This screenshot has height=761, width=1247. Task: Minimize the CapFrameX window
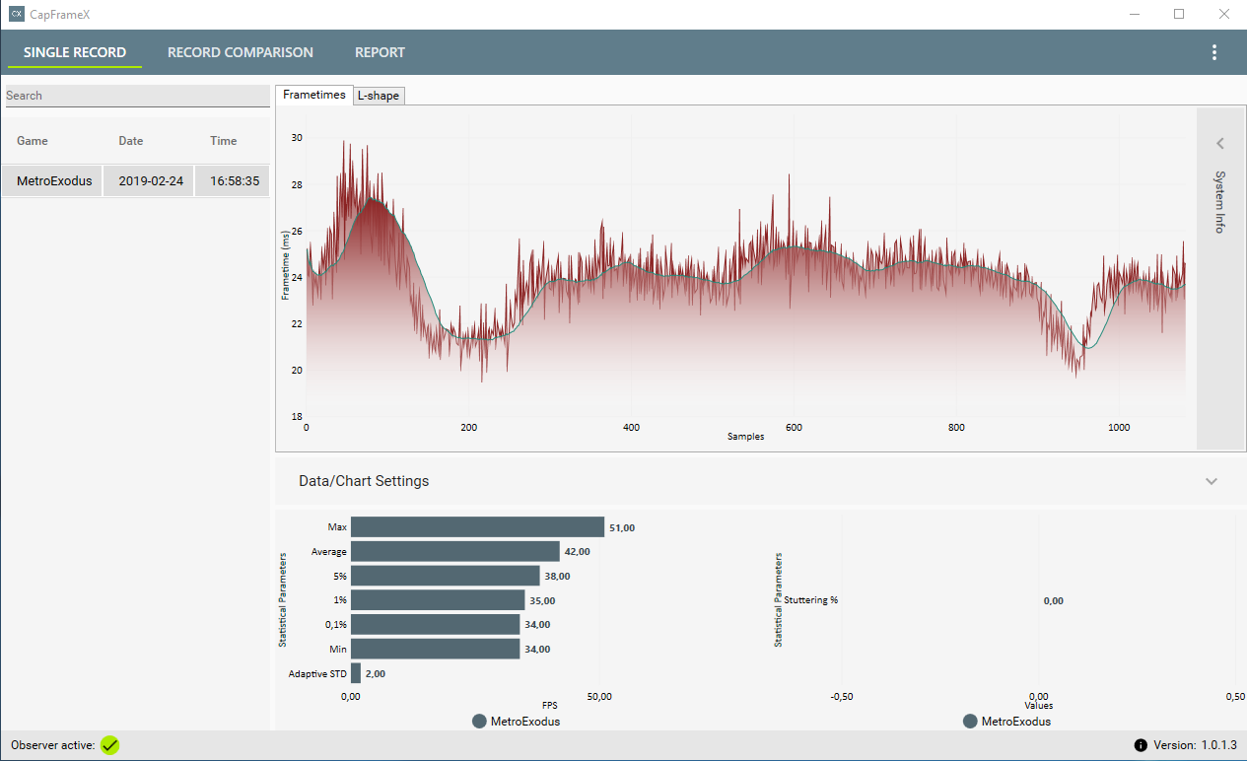click(1135, 15)
